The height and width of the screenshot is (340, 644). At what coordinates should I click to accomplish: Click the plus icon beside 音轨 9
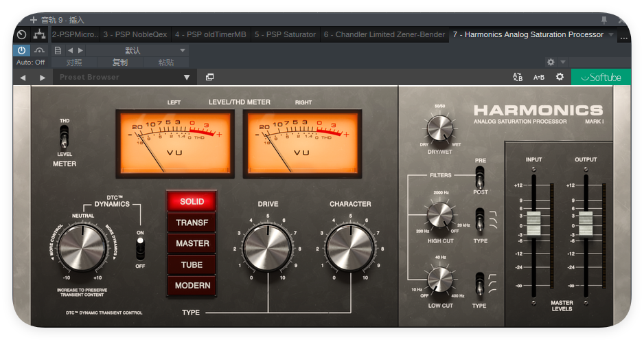pos(34,19)
